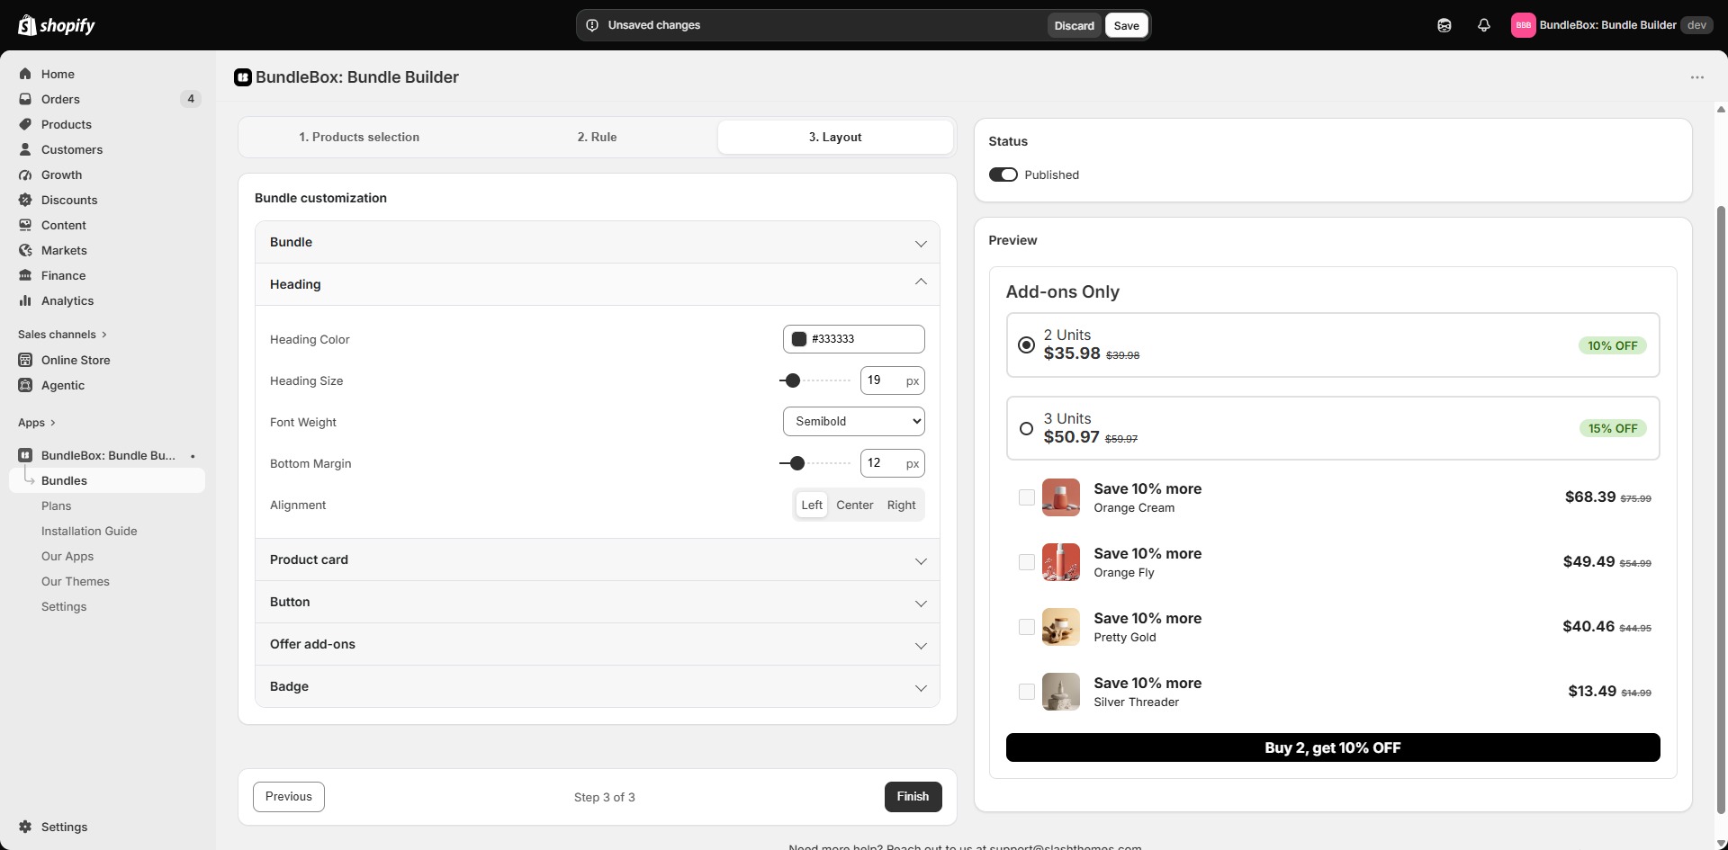Click the Finance bank icon
Image resolution: width=1728 pixels, height=850 pixels.
point(25,275)
